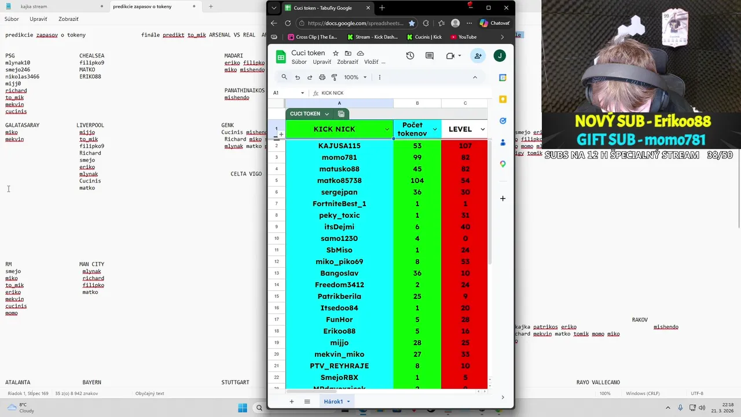Redo using the Sheets toolbar arrow

click(x=310, y=77)
